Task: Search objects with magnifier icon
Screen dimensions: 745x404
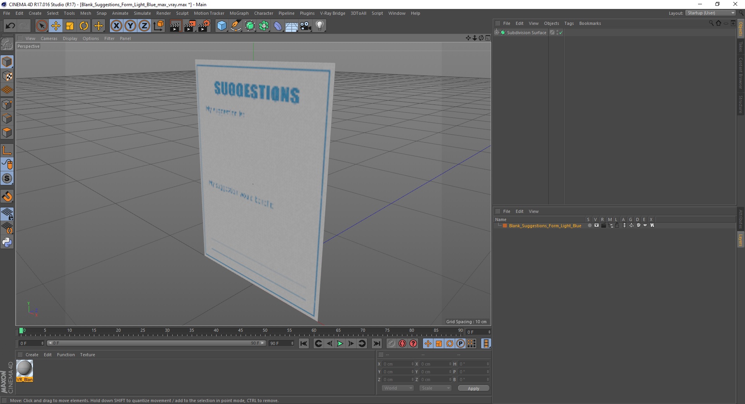Action: click(711, 23)
